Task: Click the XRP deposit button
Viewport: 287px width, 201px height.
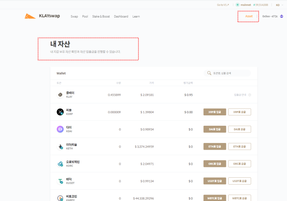Action: pyautogui.click(x=215, y=112)
